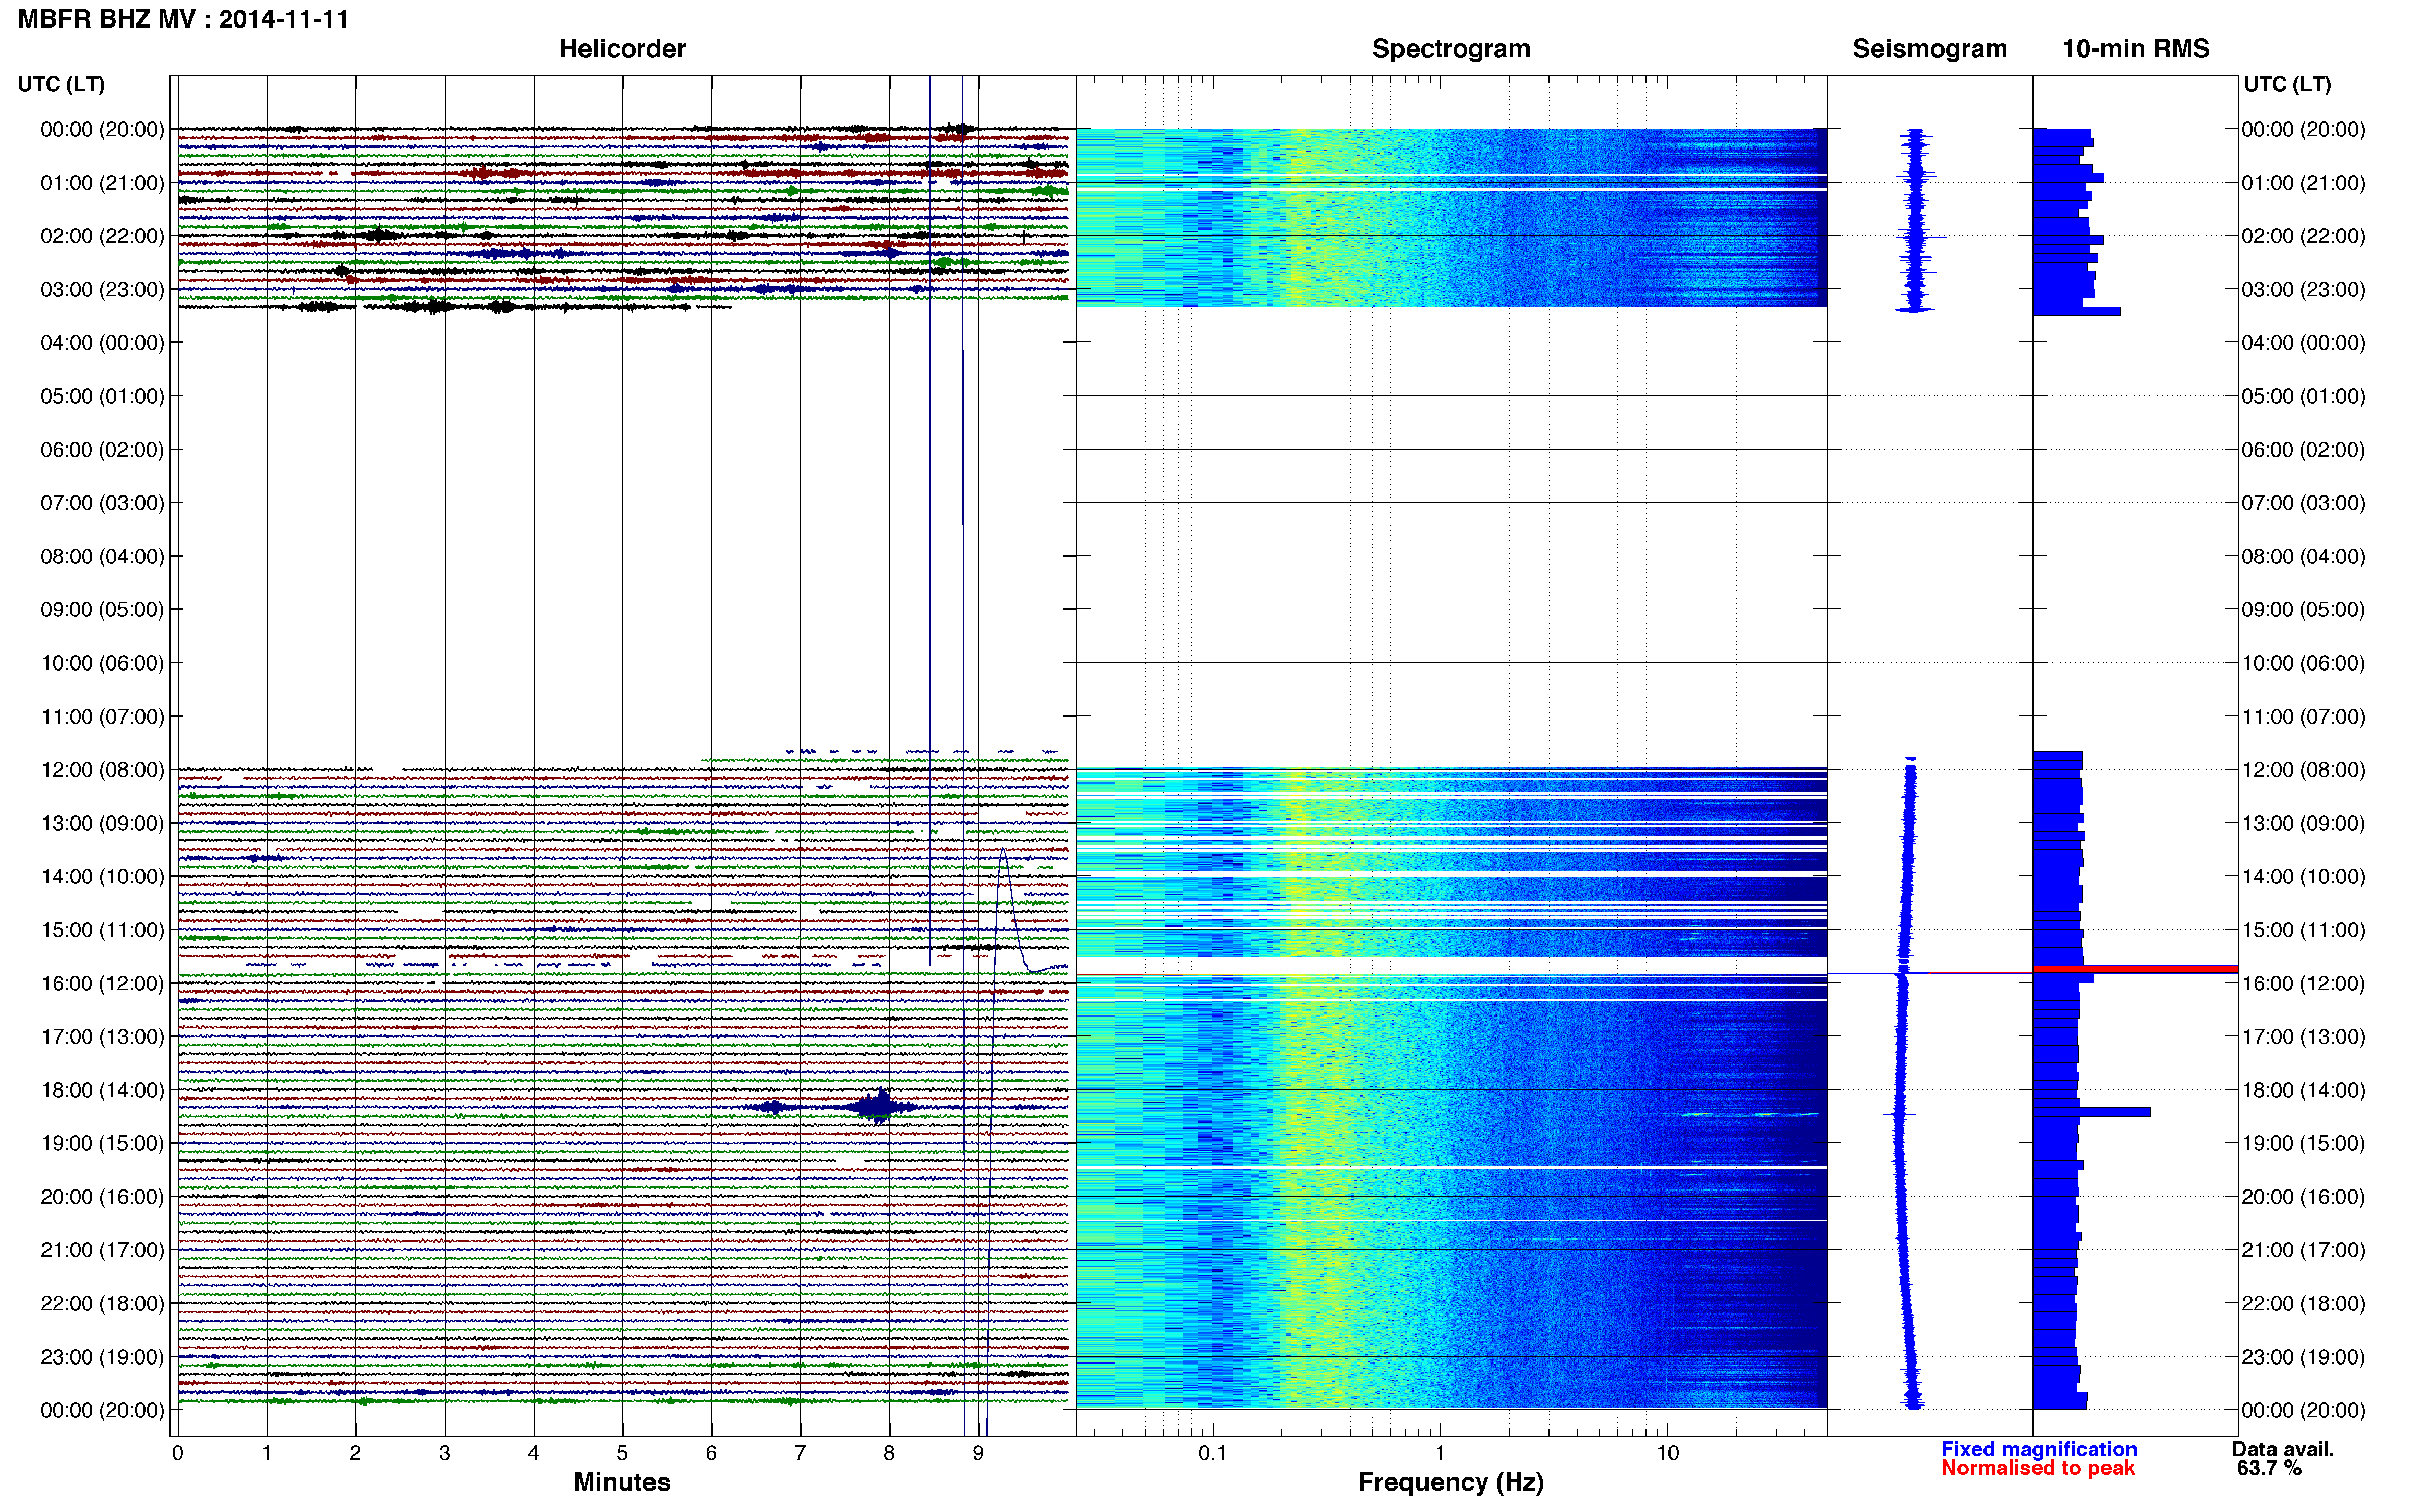Click the 9 tick on the minutes axis
This screenshot has width=2420, height=1512.
[x=978, y=1453]
